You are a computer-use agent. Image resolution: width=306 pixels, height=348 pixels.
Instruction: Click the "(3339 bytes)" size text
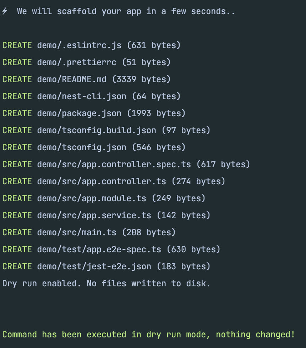(141, 79)
